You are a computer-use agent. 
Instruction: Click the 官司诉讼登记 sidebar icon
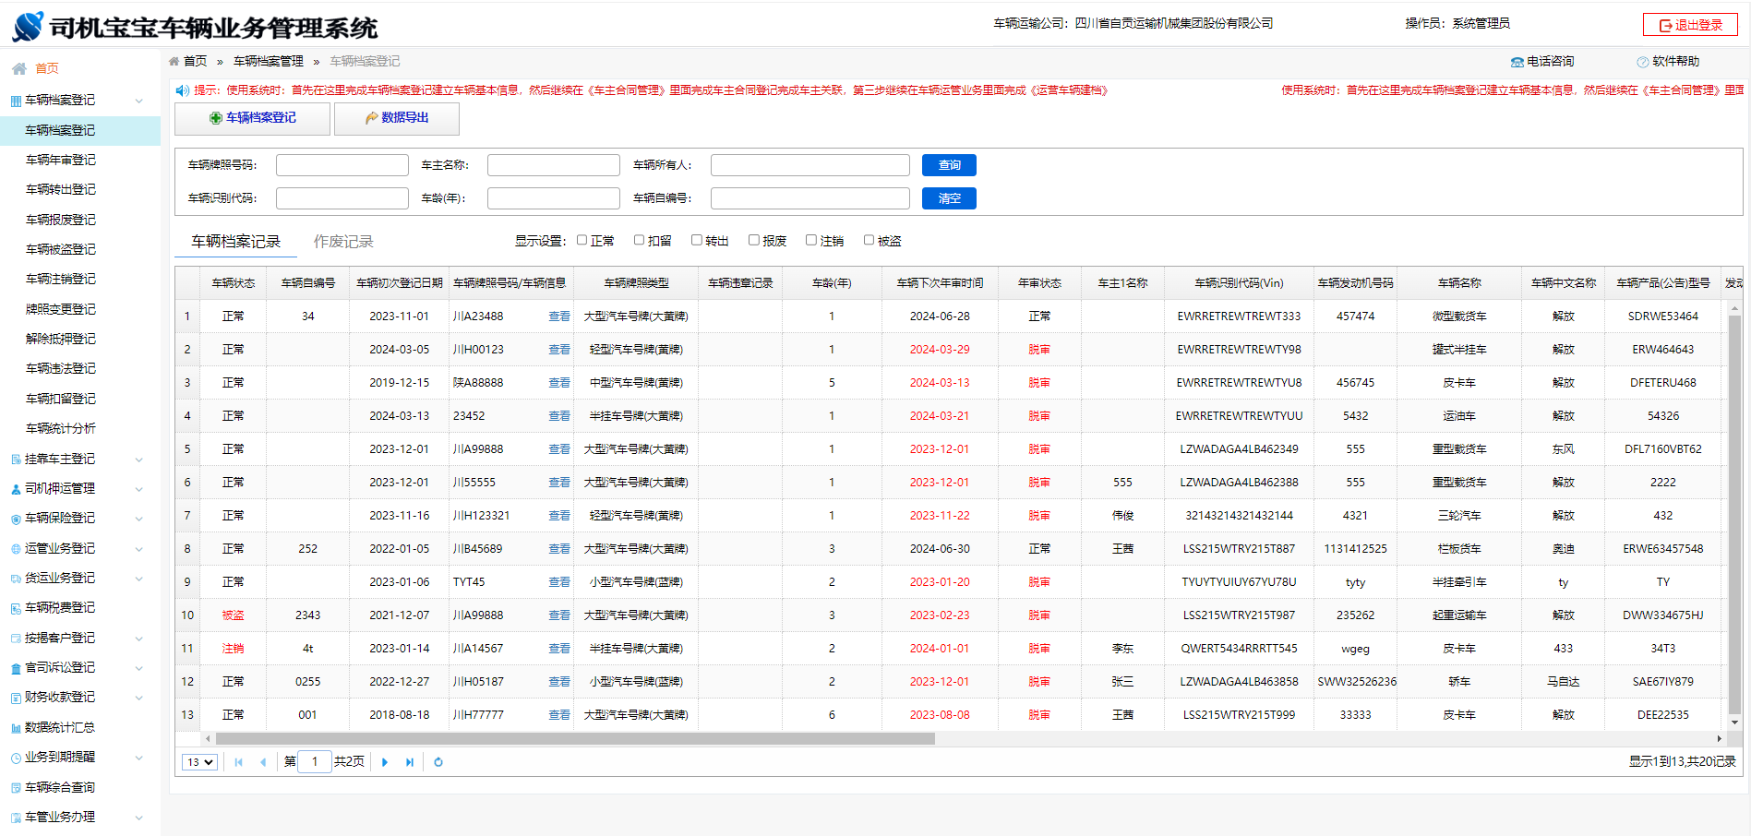click(x=16, y=668)
